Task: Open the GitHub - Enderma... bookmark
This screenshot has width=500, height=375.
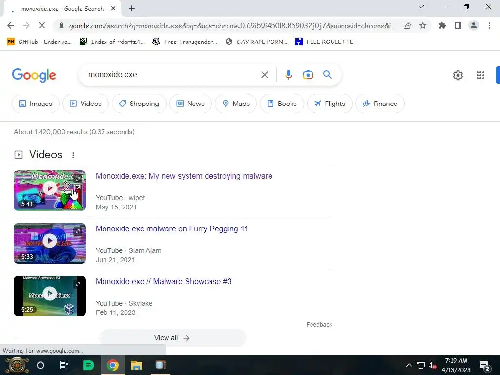Action: click(x=39, y=42)
